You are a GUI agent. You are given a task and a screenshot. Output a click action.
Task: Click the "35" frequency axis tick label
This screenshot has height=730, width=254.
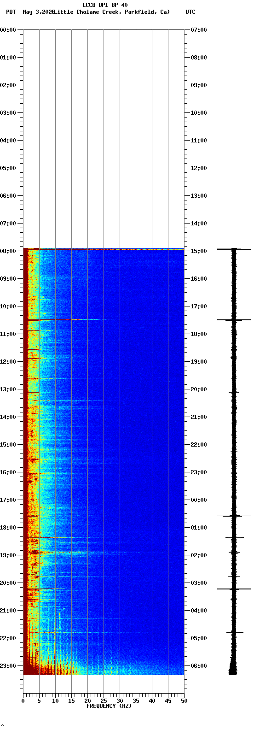136,701
